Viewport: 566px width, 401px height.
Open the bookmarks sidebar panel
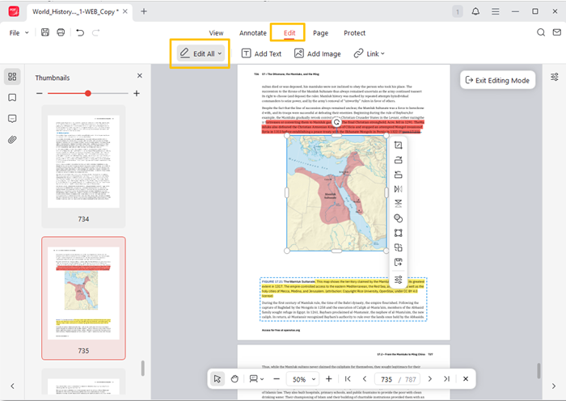[12, 98]
